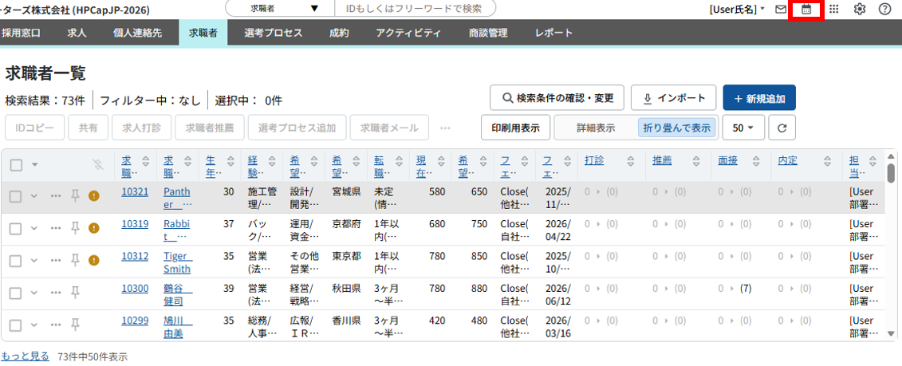This screenshot has height=366, width=902.
Task: Click the もっと見る link
Action: click(x=25, y=356)
